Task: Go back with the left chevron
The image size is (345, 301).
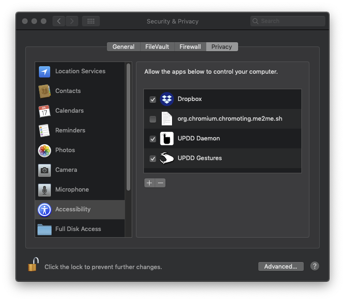Action: click(59, 21)
